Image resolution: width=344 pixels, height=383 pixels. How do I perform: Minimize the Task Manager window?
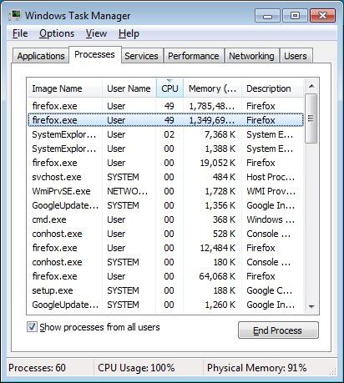(267, 15)
